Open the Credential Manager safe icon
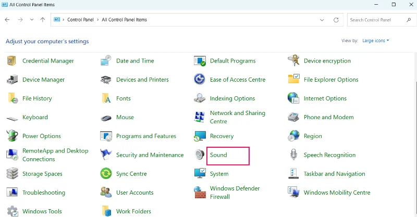The image size is (417, 217). tap(11, 61)
